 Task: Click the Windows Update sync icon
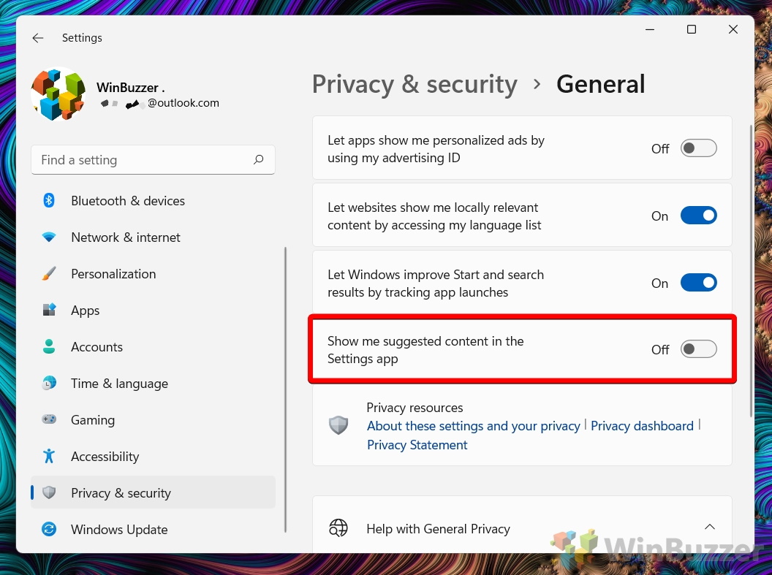(49, 530)
